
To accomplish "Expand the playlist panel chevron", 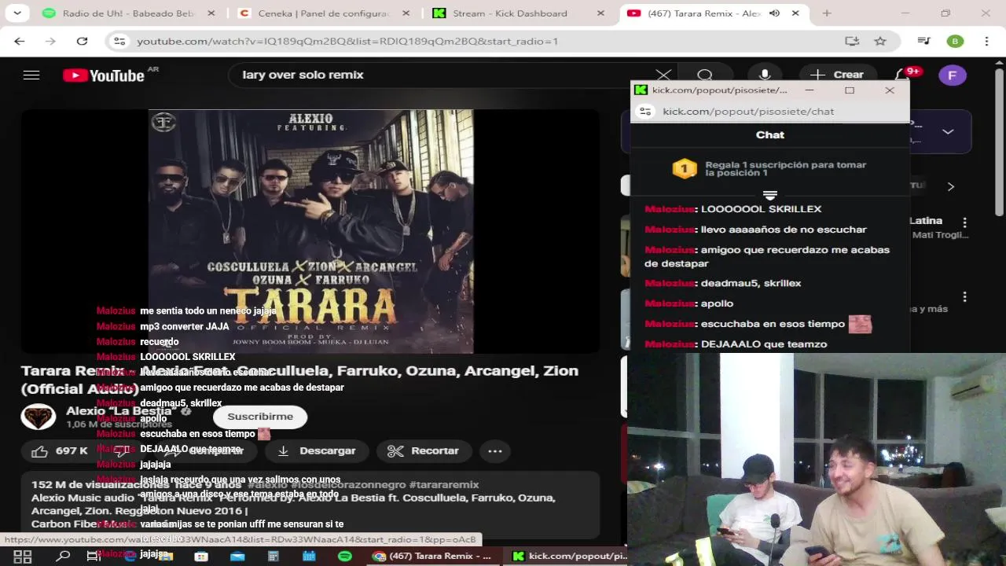I will pos(948,132).
